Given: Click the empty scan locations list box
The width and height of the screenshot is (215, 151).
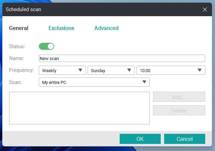Looking at the screenshot, I should pyautogui.click(x=79, y=108).
